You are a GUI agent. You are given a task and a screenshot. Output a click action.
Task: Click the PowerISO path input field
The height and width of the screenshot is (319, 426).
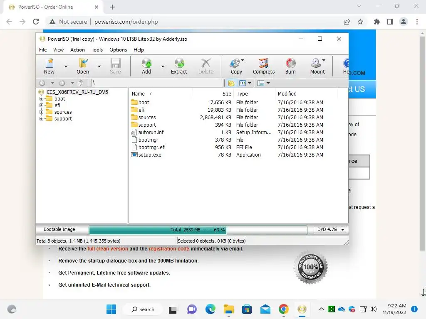(x=157, y=83)
